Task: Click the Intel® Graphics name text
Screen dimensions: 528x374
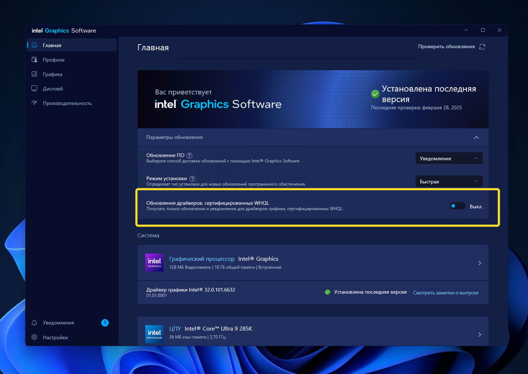Action: coord(258,259)
